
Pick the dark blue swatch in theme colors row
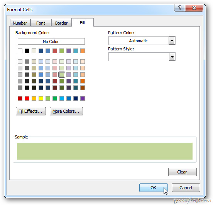point(41,51)
